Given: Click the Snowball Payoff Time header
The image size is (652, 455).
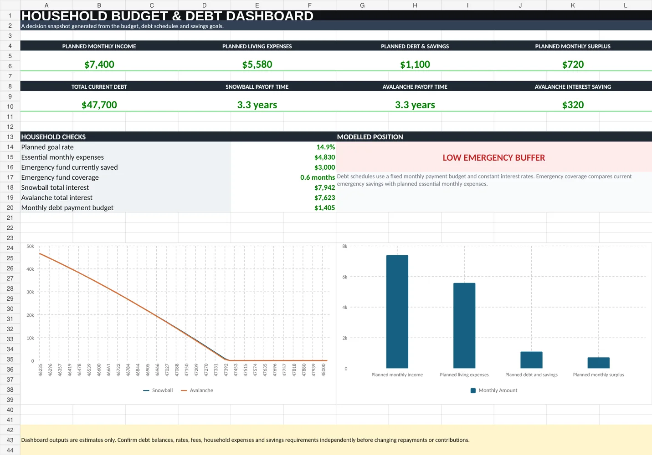Looking at the screenshot, I should click(257, 87).
